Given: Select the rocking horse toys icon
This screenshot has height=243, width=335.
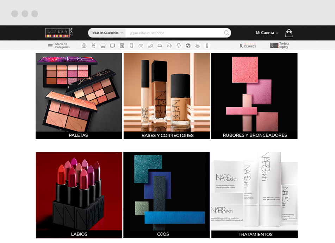Looking at the screenshot, I should (198, 46).
